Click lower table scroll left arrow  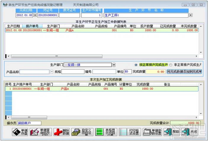[x=9, y=117]
